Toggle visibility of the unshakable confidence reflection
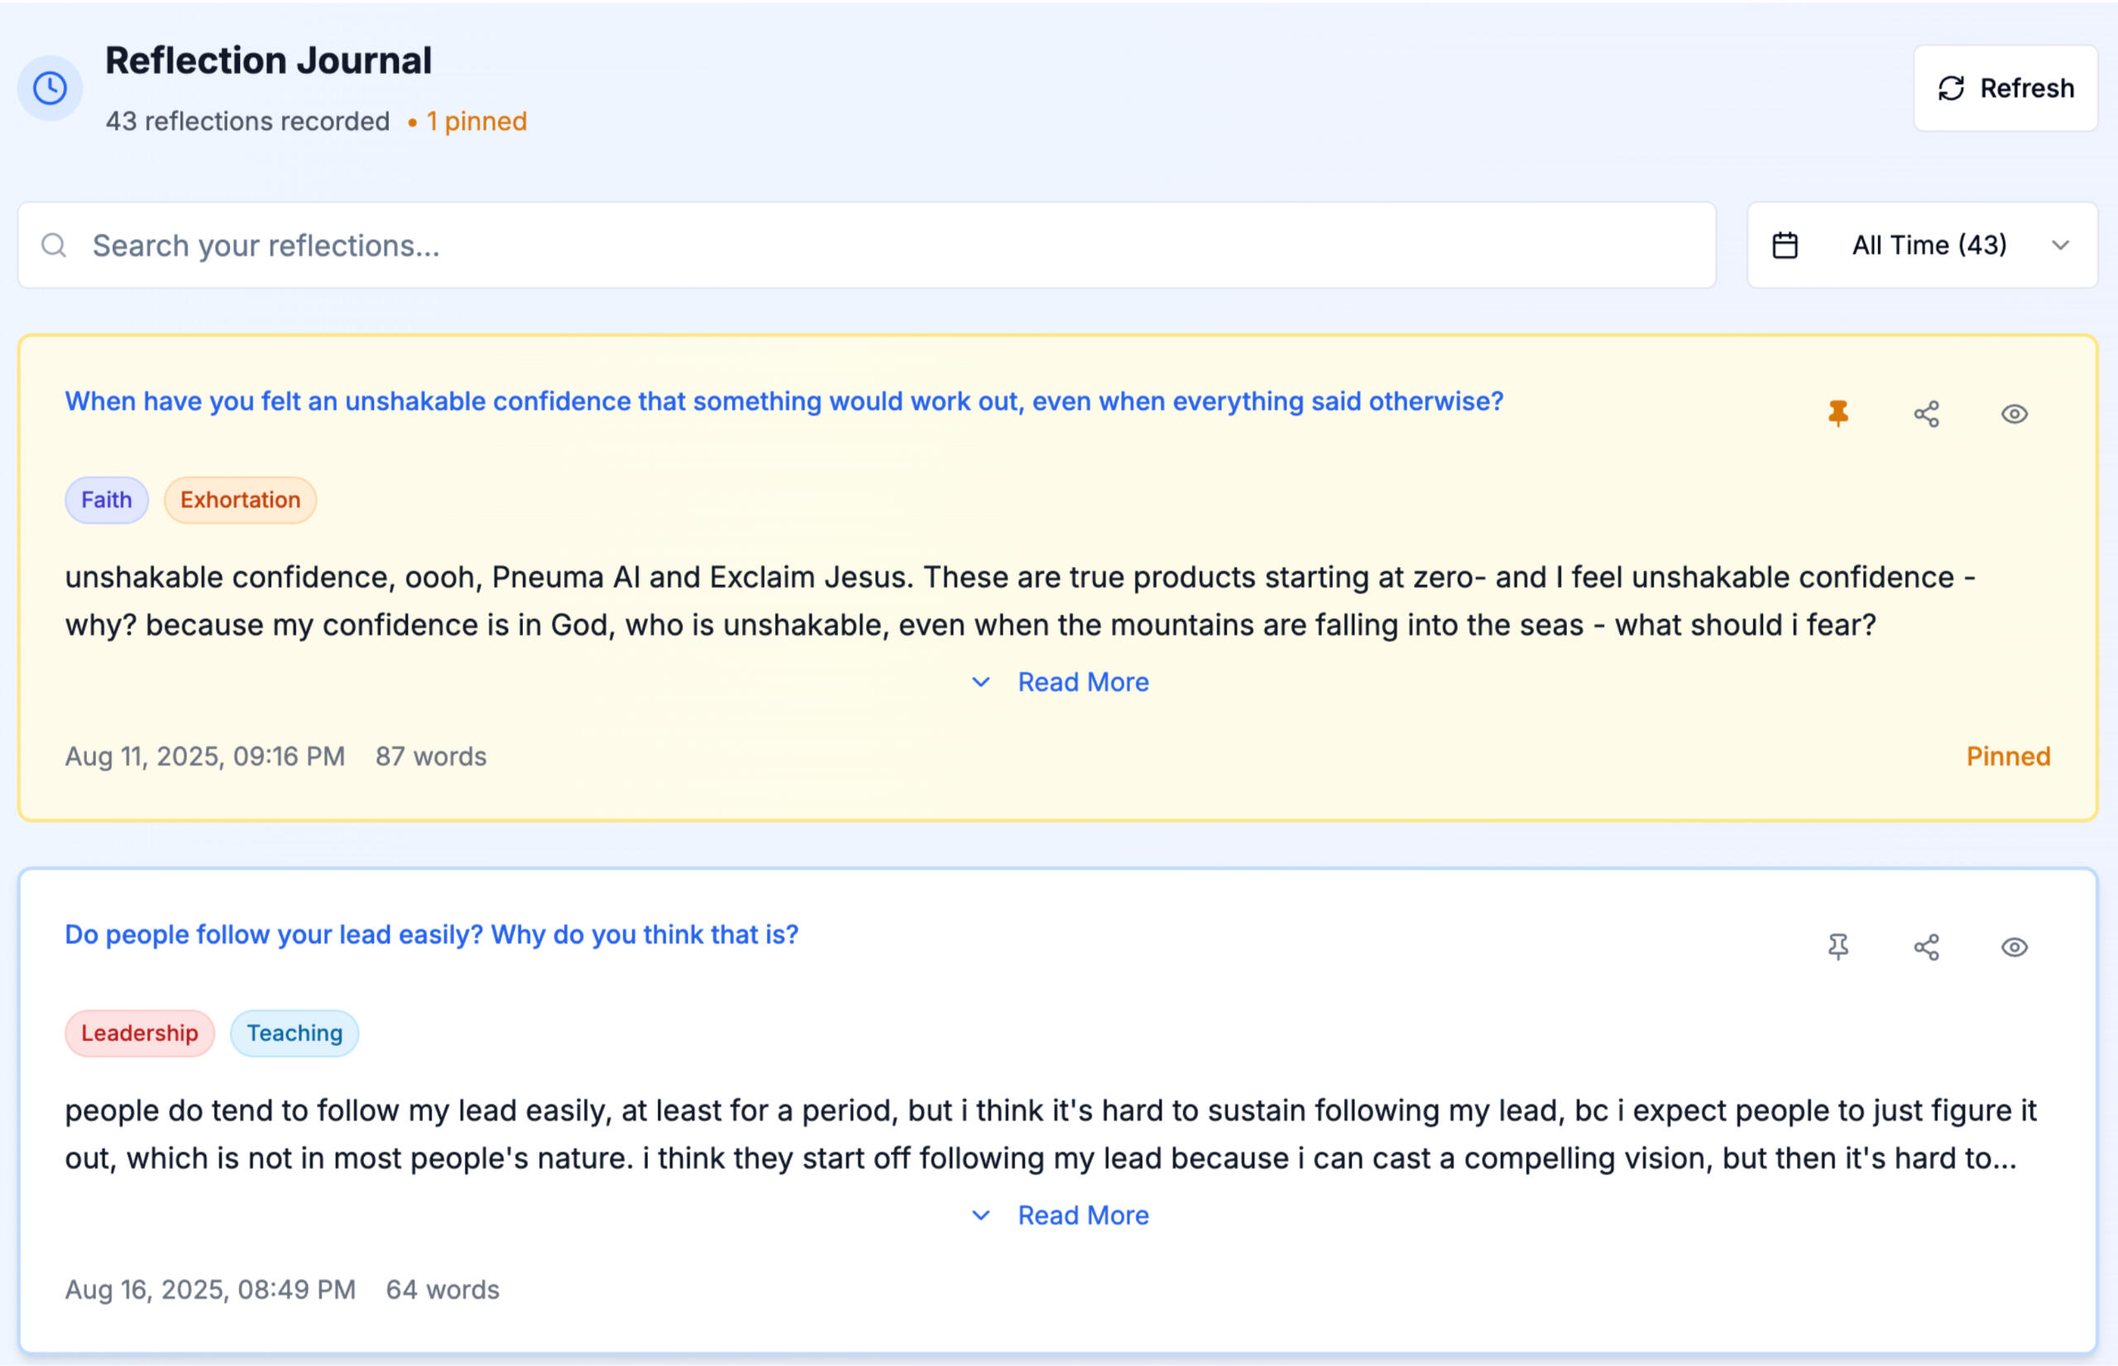 pyautogui.click(x=2014, y=415)
